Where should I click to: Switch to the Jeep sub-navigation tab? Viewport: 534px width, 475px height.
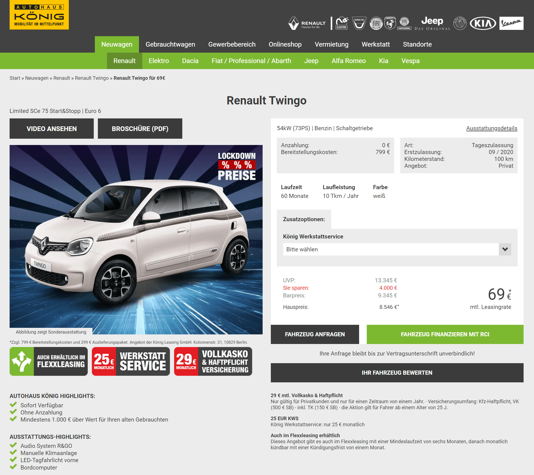point(311,61)
